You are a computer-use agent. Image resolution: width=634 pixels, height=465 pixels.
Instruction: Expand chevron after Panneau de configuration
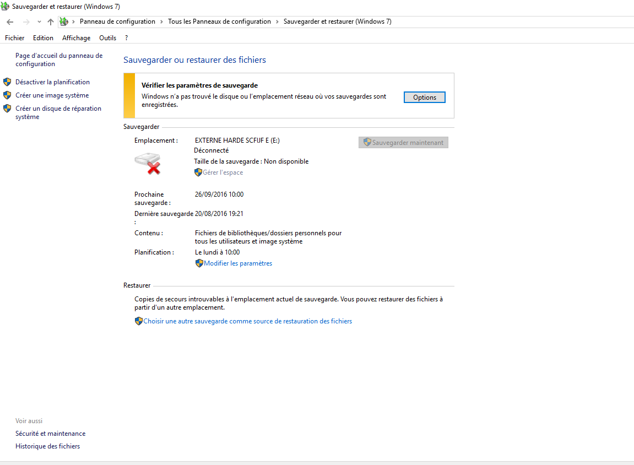(162, 22)
